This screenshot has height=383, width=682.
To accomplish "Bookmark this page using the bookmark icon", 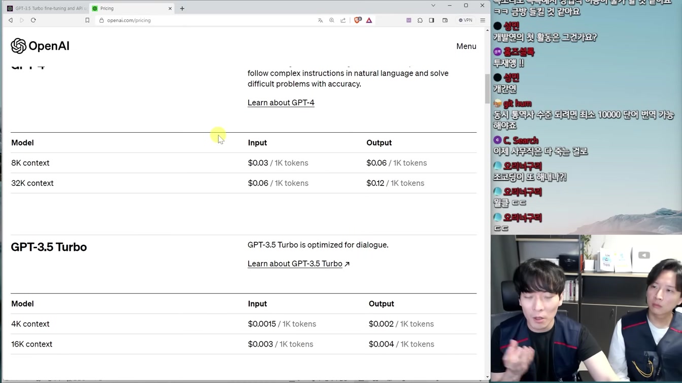I will (87, 20).
